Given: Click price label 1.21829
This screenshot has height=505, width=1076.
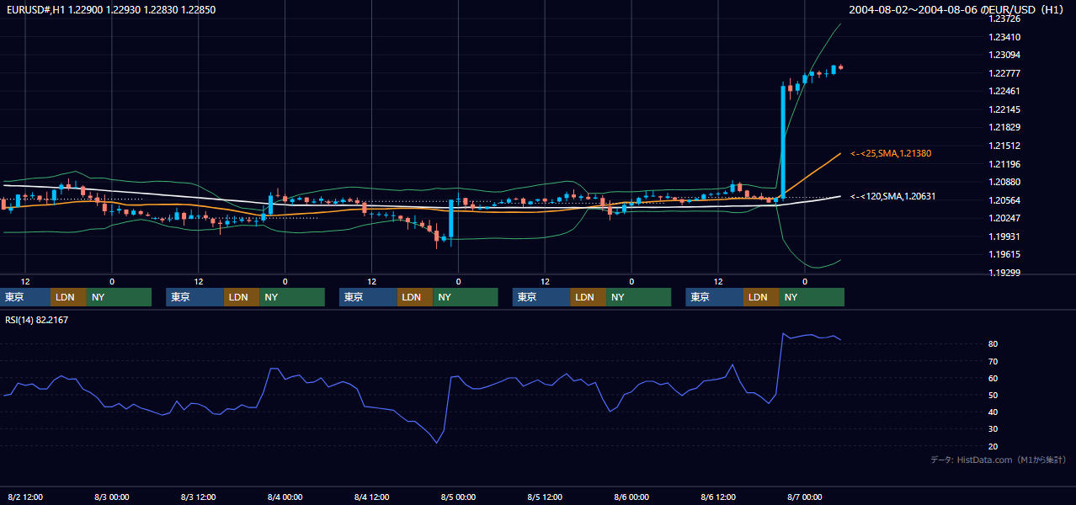Looking at the screenshot, I should coord(1004,127).
